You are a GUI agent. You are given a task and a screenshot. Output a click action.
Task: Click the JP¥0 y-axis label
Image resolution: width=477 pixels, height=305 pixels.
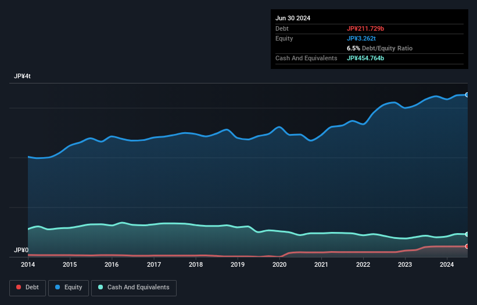click(x=21, y=250)
